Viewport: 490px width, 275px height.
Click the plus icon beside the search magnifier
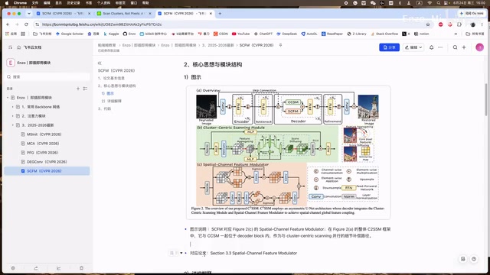pyautogui.click(x=464, y=47)
